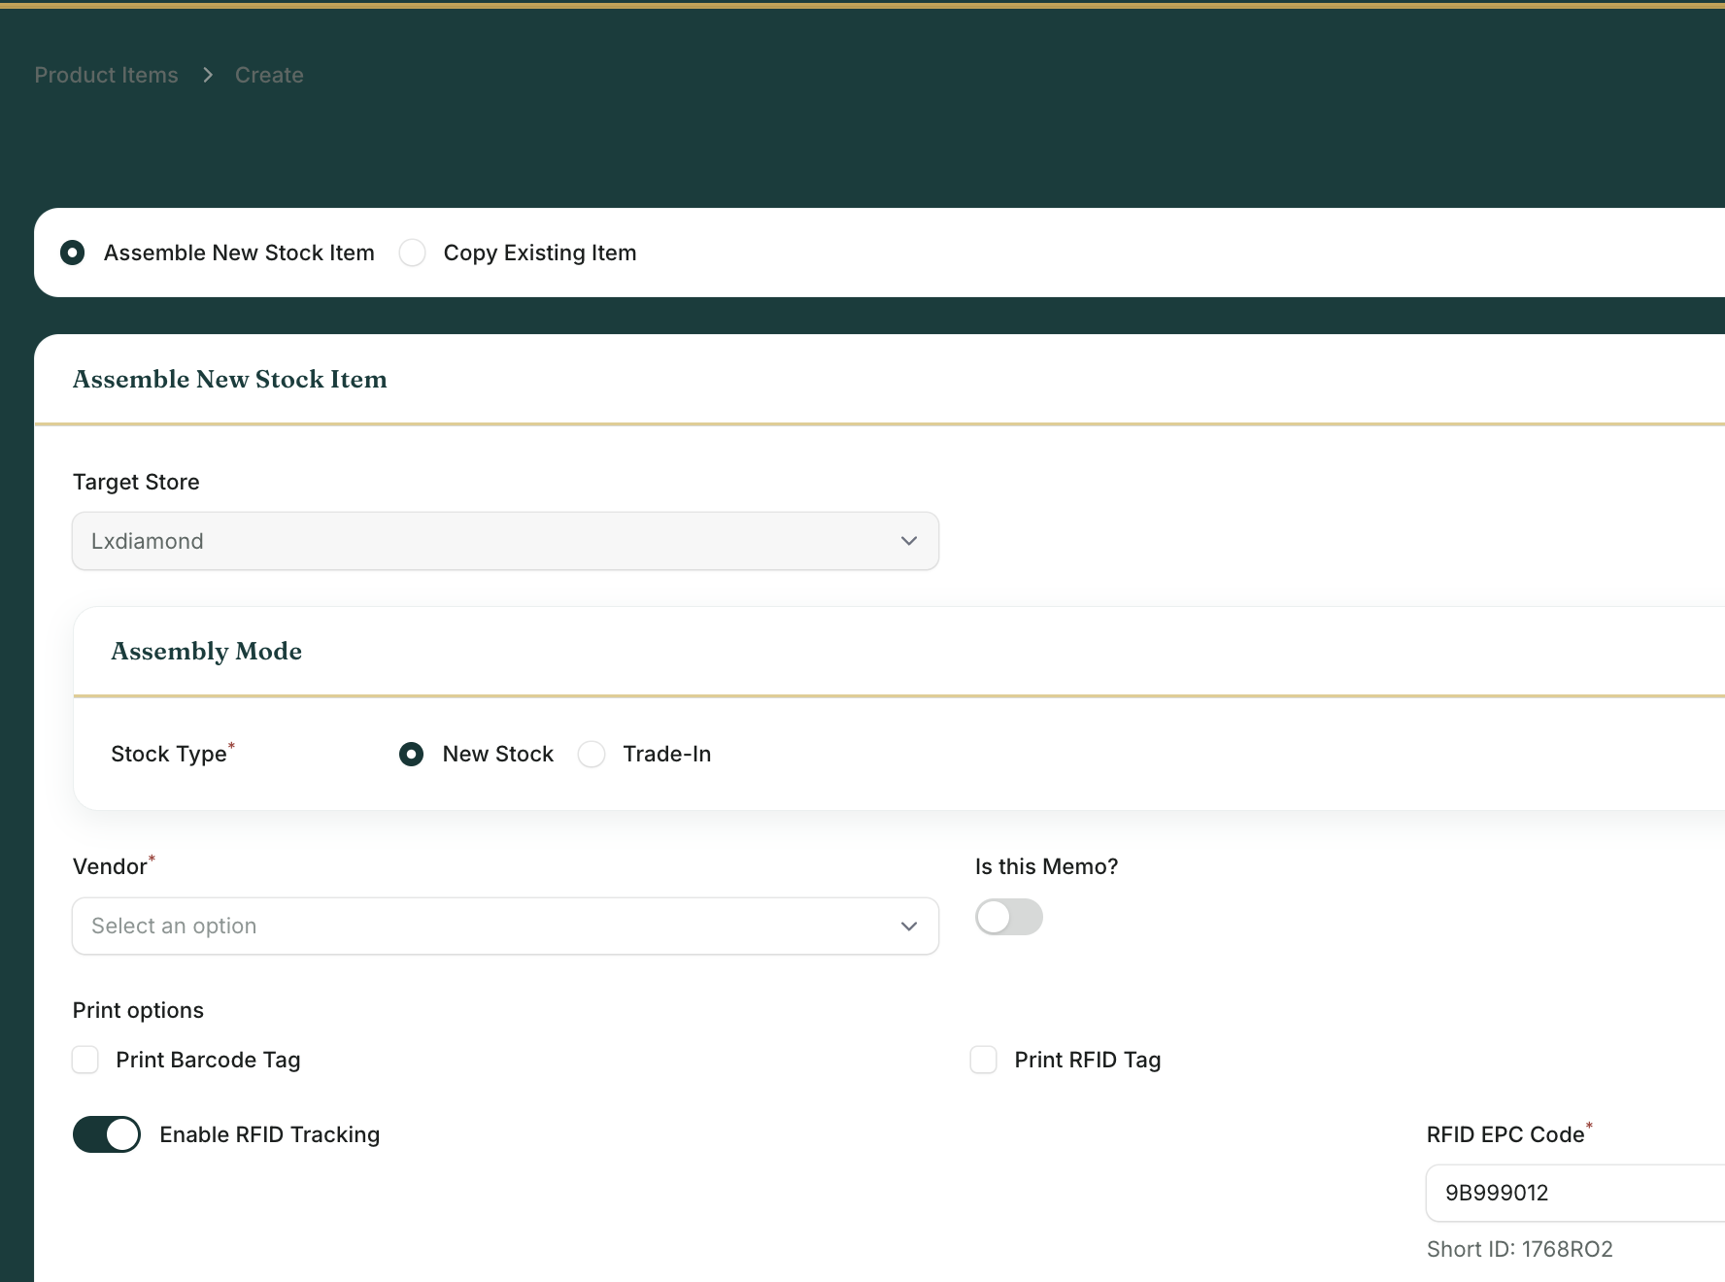Click breadcrumb chevron separator icon
The height and width of the screenshot is (1282, 1725).
[x=207, y=75]
